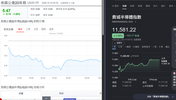Click the 5.47 bond yield price

point(7,11)
